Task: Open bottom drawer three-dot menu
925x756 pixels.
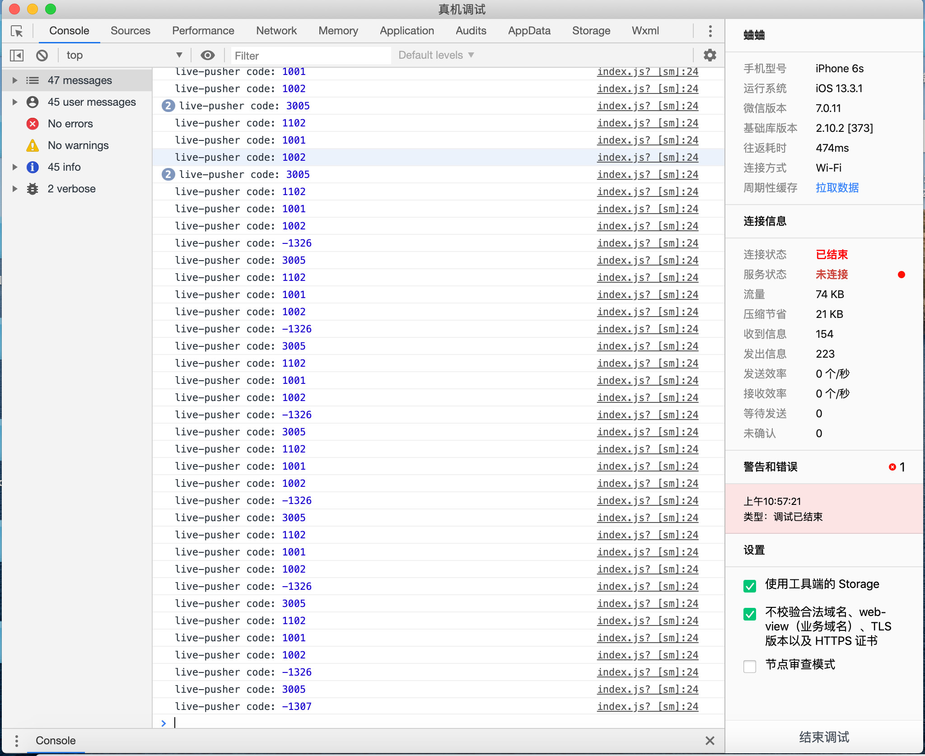Action: 17,741
